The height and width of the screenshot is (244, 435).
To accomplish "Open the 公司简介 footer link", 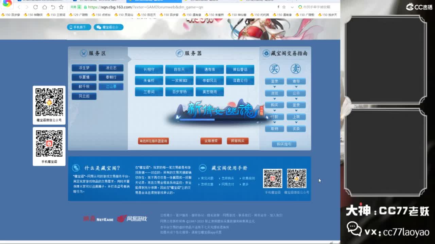I will (x=167, y=215).
